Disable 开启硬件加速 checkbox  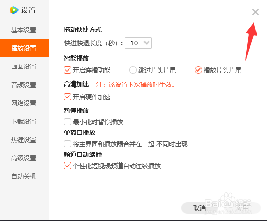tap(68, 97)
